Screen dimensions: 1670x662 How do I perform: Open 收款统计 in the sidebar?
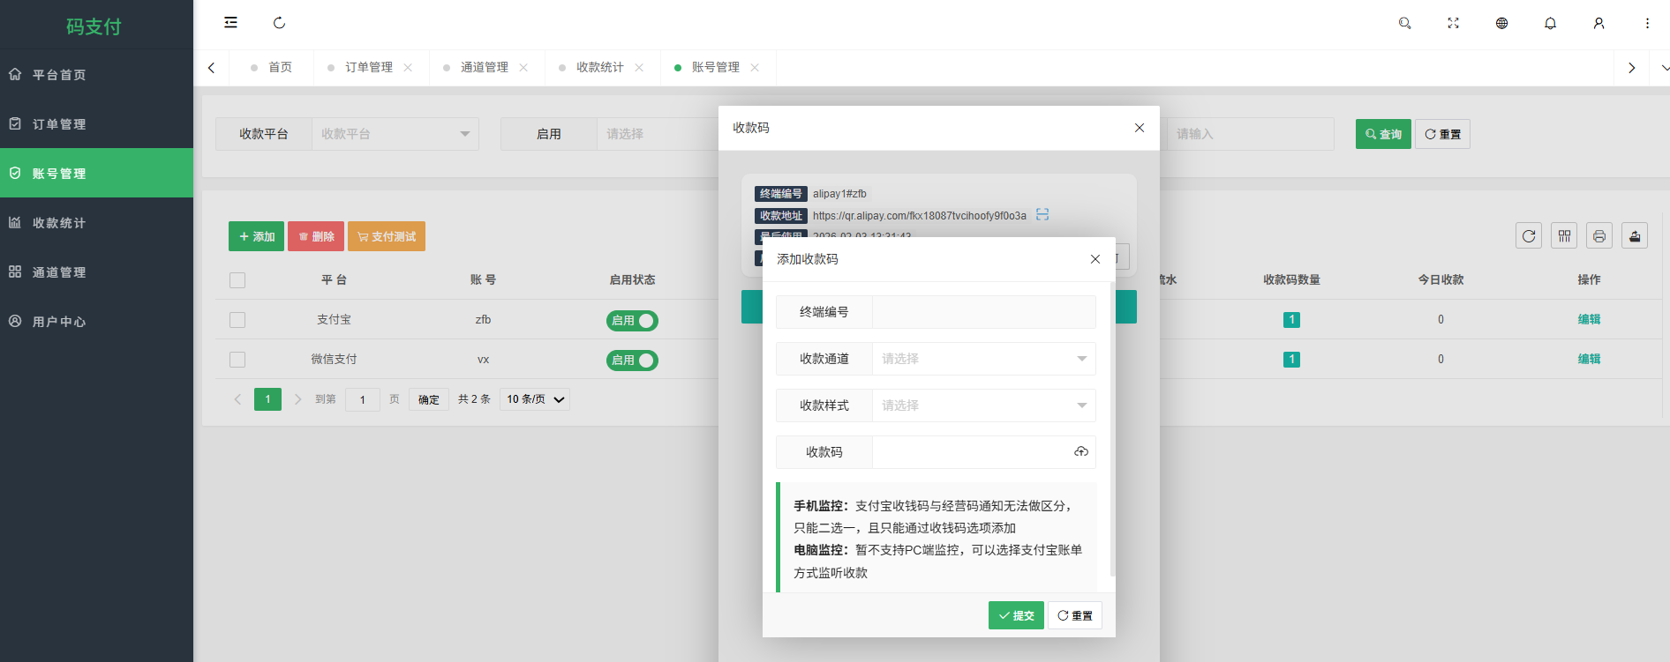pyautogui.click(x=96, y=222)
